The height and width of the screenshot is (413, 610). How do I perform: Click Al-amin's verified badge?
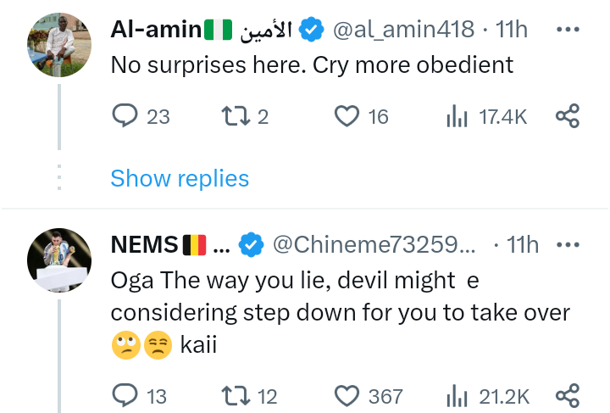313,30
